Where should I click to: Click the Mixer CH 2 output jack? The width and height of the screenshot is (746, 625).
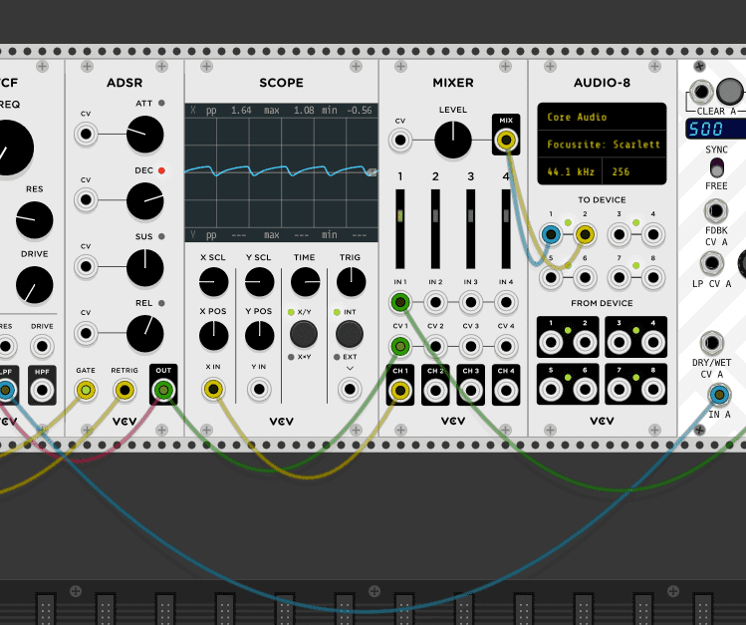[435, 391]
